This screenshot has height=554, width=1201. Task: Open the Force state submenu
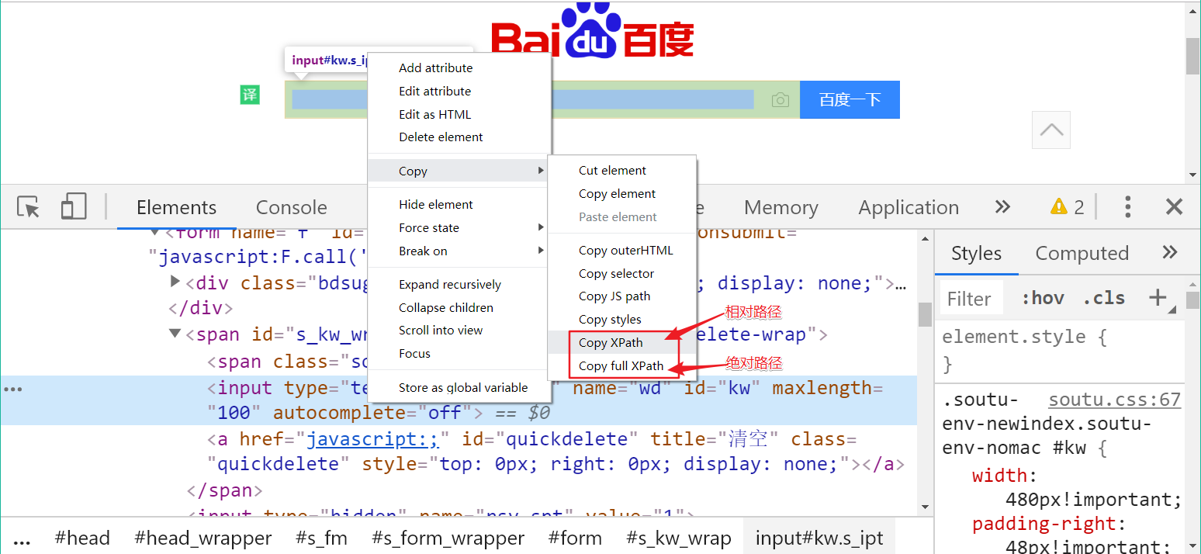coord(459,227)
